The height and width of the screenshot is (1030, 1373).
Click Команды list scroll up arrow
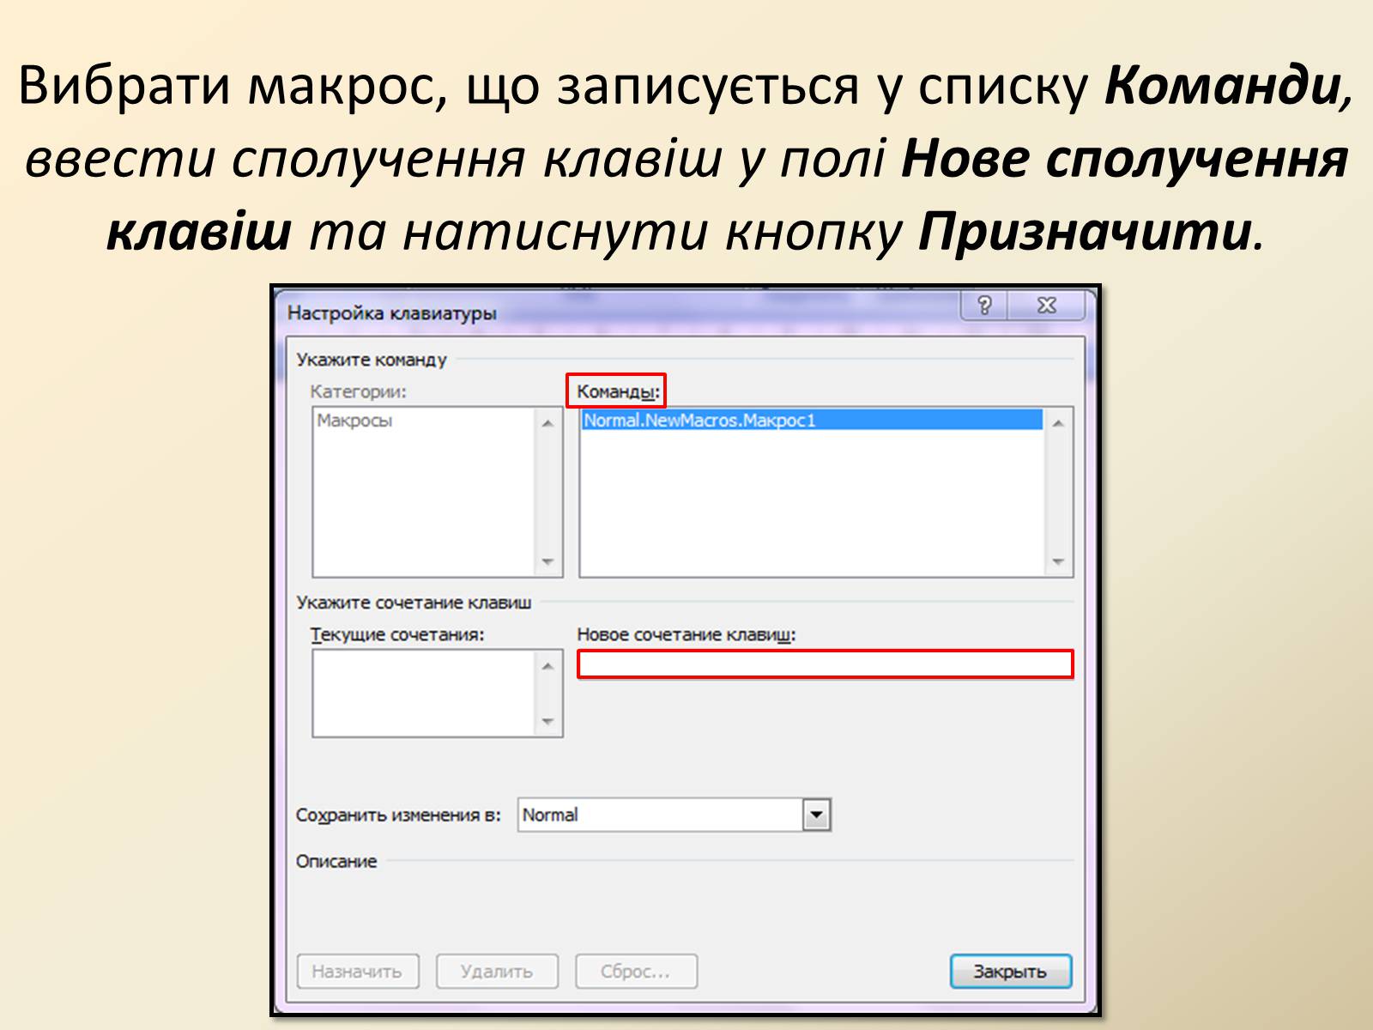point(1058,422)
